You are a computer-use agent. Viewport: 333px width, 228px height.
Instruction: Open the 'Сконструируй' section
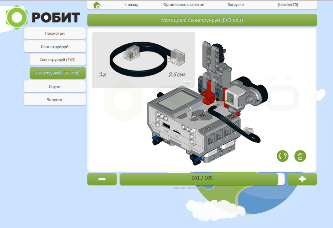pos(55,47)
